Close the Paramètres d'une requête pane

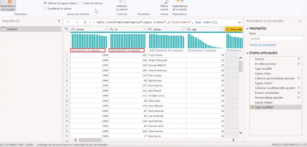(300, 21)
